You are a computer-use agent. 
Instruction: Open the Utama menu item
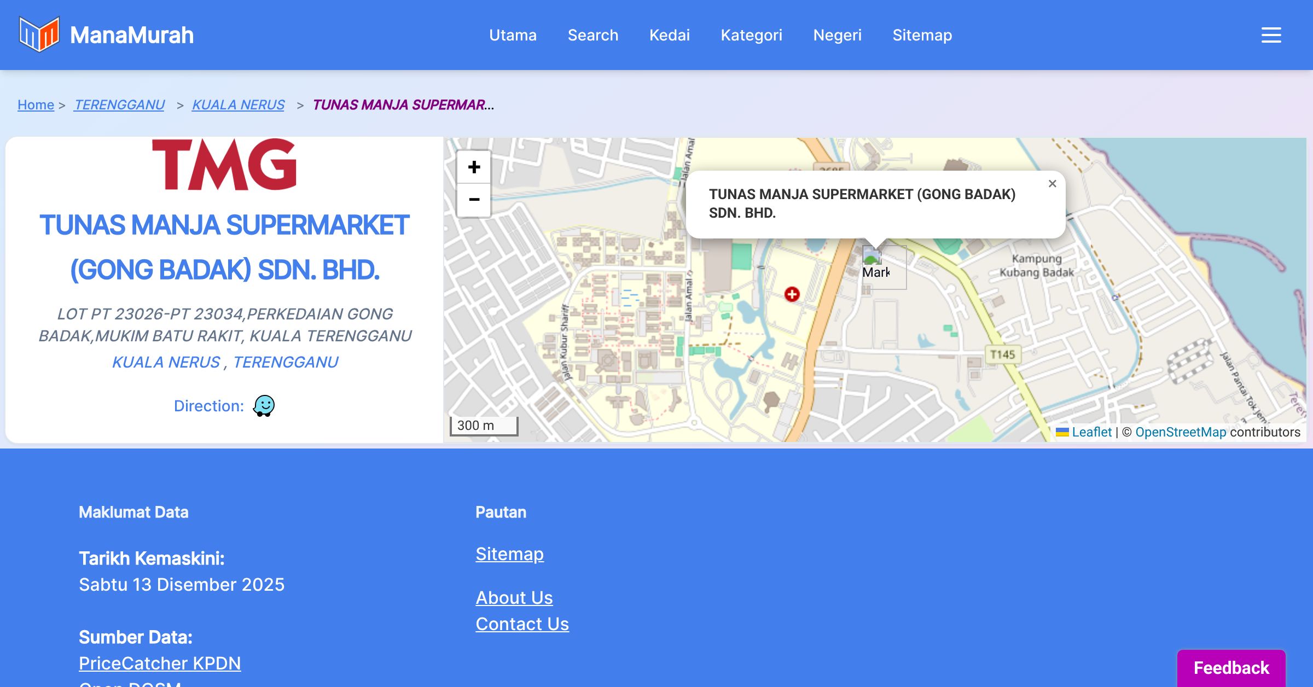point(513,35)
